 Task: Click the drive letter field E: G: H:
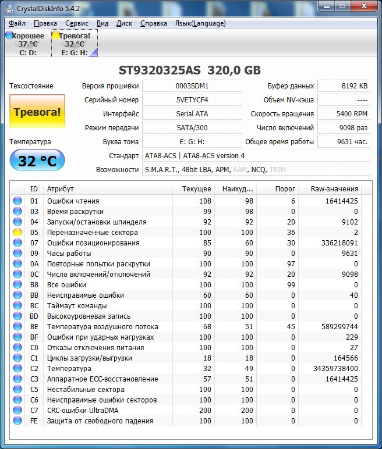192,142
